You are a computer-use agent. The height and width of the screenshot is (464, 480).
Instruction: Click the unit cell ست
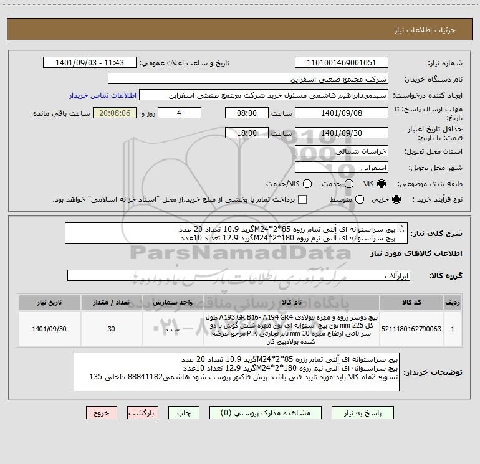click(x=173, y=329)
